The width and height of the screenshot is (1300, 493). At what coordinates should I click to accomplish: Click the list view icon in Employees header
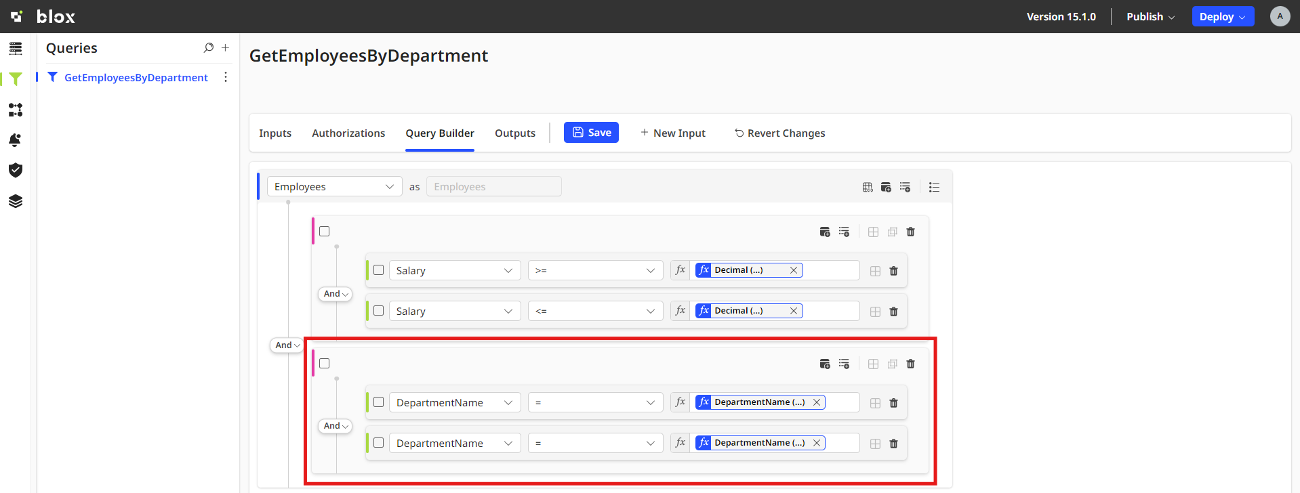click(934, 187)
